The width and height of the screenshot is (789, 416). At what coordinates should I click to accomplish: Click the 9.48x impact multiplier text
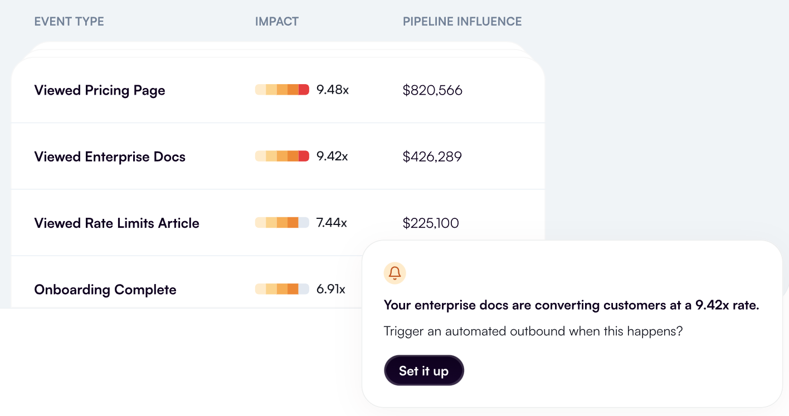[333, 90]
